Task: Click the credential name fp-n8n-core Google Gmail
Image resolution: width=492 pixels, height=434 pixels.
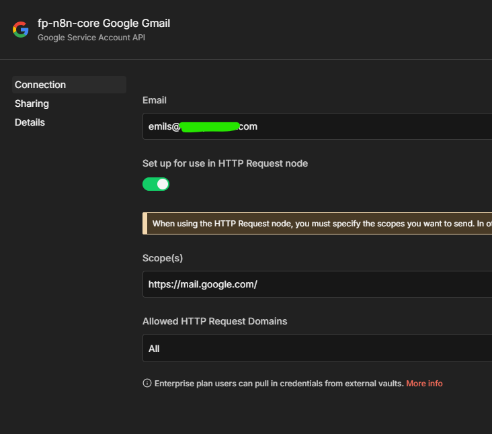Action: 104,24
